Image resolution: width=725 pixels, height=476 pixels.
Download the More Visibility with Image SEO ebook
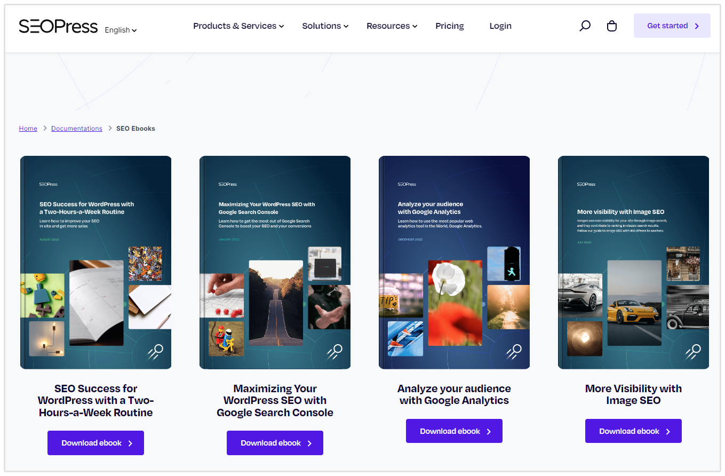(x=633, y=431)
